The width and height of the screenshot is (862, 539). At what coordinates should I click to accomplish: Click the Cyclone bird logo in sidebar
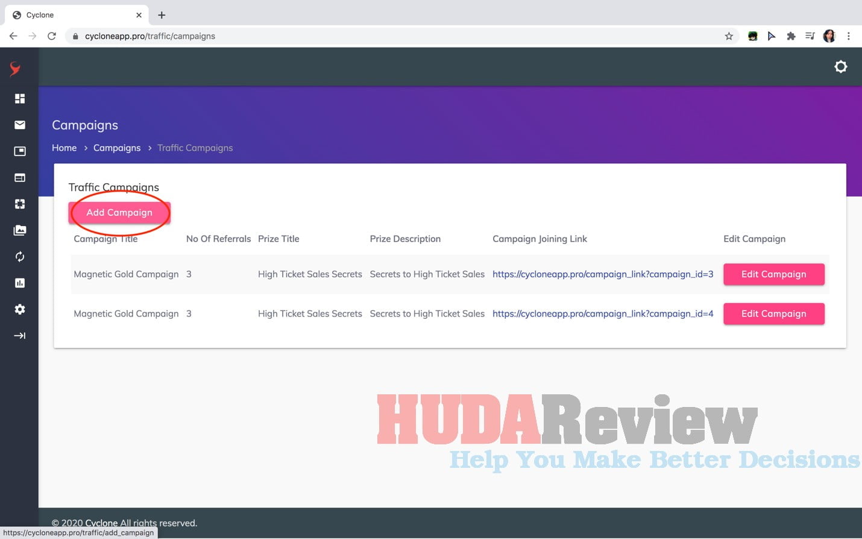point(15,69)
